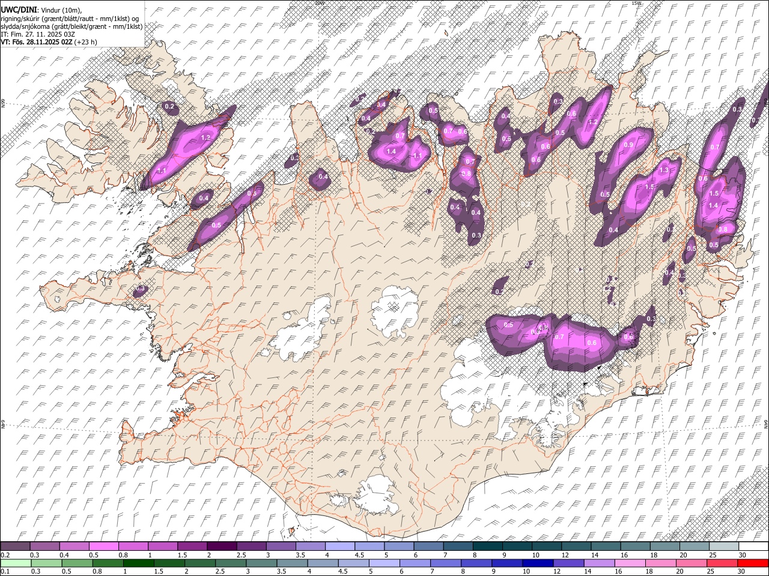Image resolution: width=769 pixels, height=576 pixels.
Task: Click the 64N latitude label at right edge
Action: click(766, 423)
